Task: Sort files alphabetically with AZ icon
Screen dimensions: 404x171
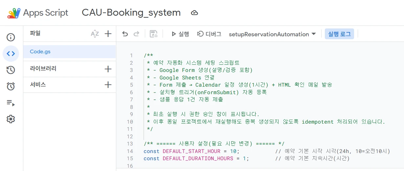Action: click(95, 34)
